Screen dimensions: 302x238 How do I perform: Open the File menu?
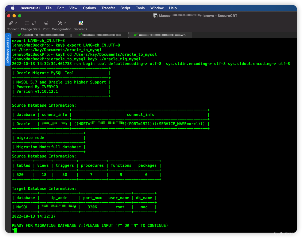click(49, 8)
